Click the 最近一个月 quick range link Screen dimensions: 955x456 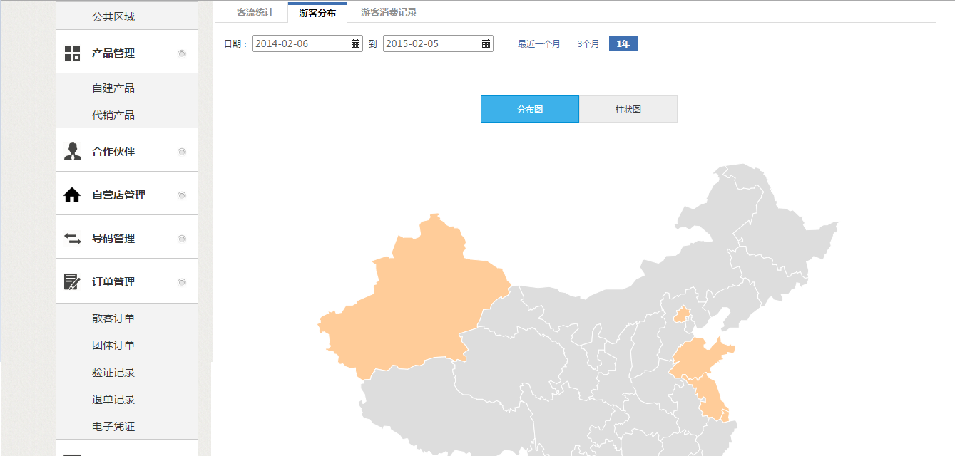click(x=538, y=44)
